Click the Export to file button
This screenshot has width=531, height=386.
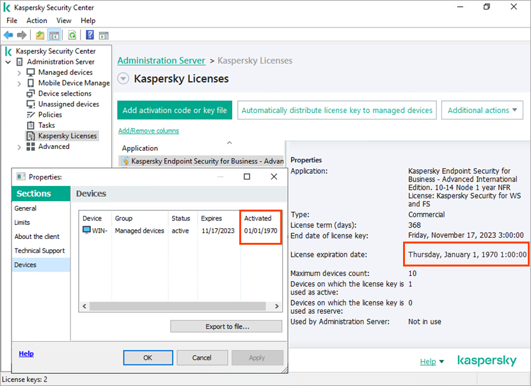(225, 327)
